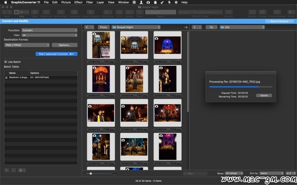Toggle the Use Batch checkbox
The height and width of the screenshot is (185, 297).
click(x=6, y=62)
